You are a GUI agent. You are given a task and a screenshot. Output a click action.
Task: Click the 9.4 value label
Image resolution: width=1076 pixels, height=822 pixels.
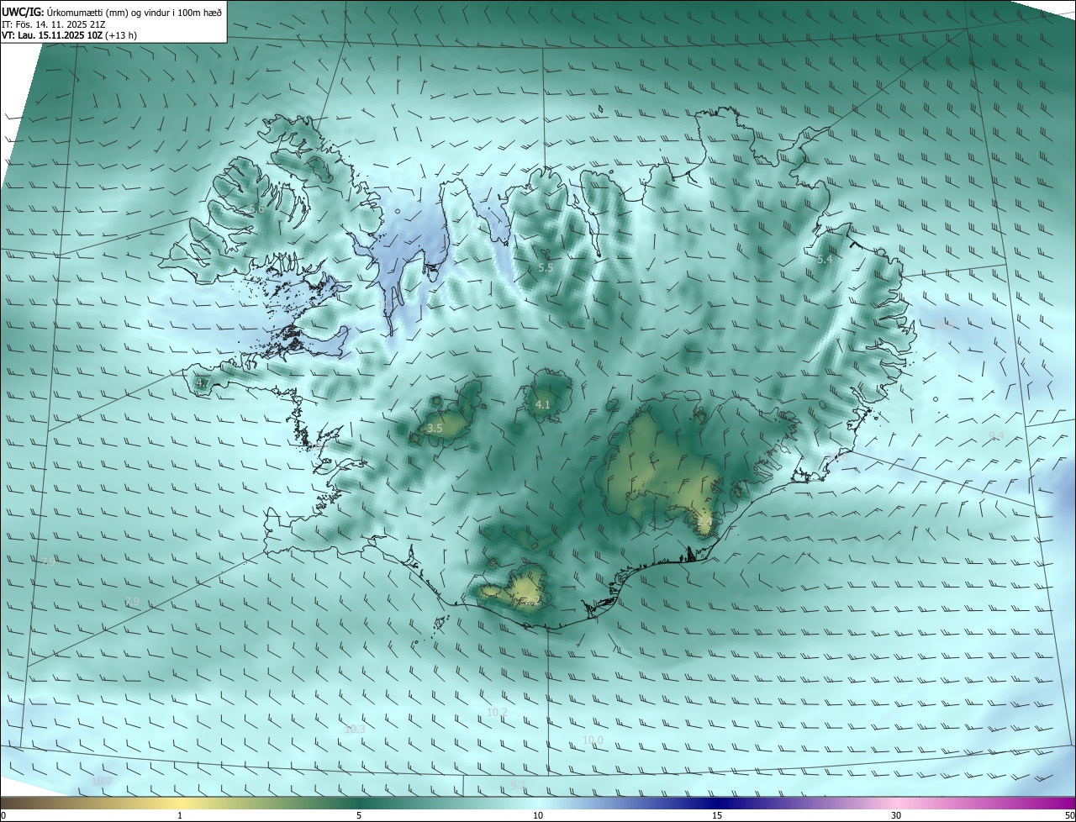coord(996,435)
